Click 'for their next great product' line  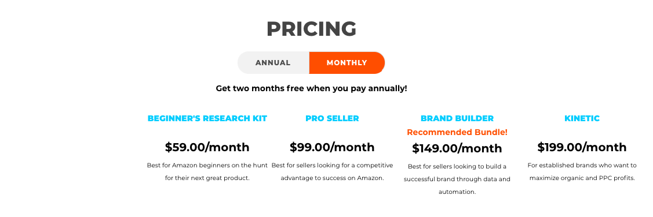click(207, 178)
